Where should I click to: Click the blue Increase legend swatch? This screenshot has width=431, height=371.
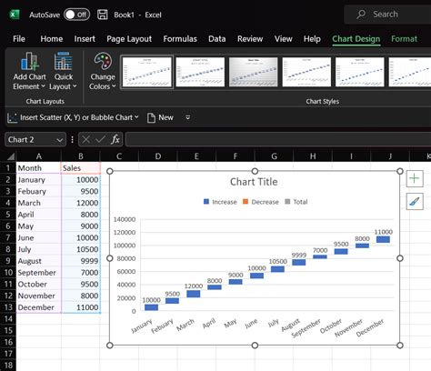[x=206, y=202]
